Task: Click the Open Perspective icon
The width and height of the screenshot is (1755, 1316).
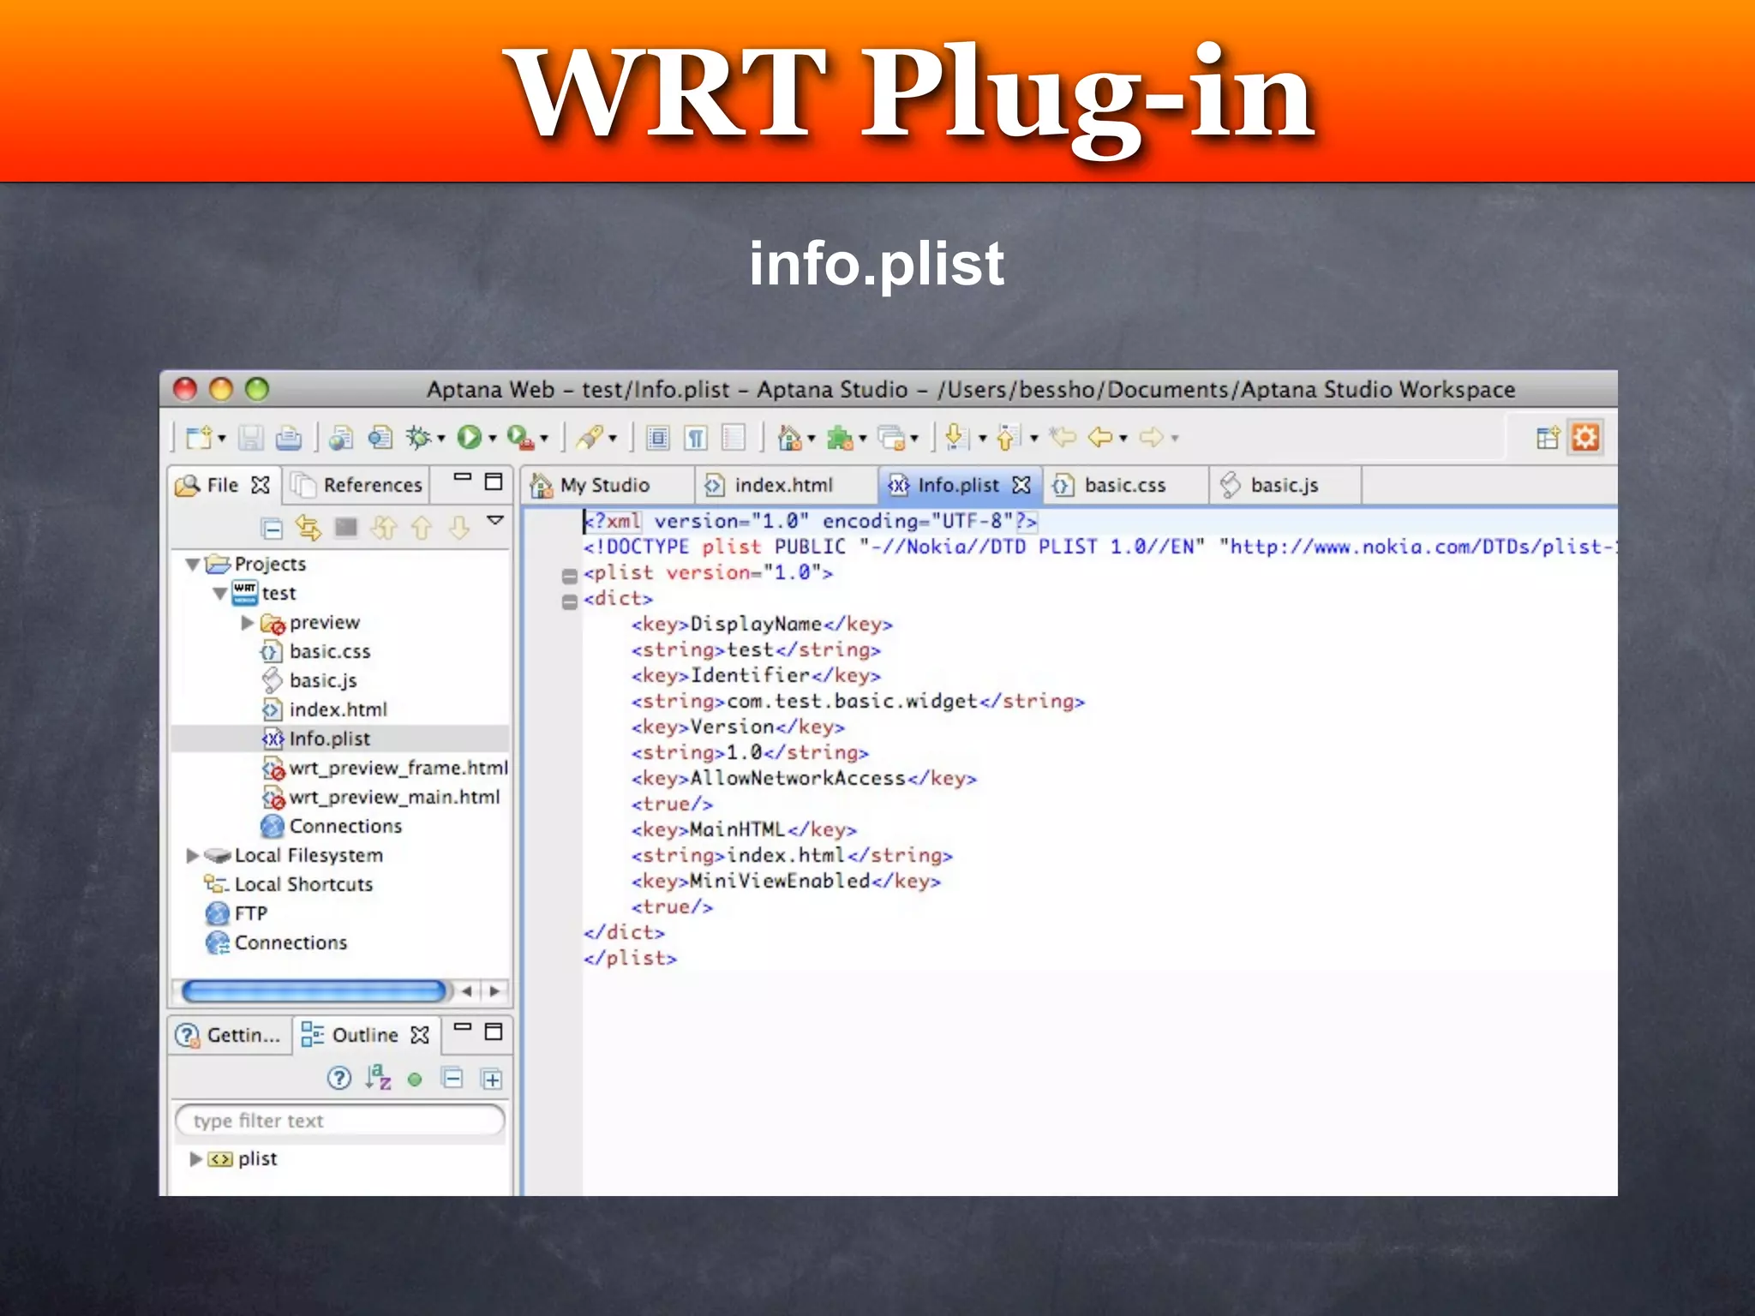Action: (1548, 438)
